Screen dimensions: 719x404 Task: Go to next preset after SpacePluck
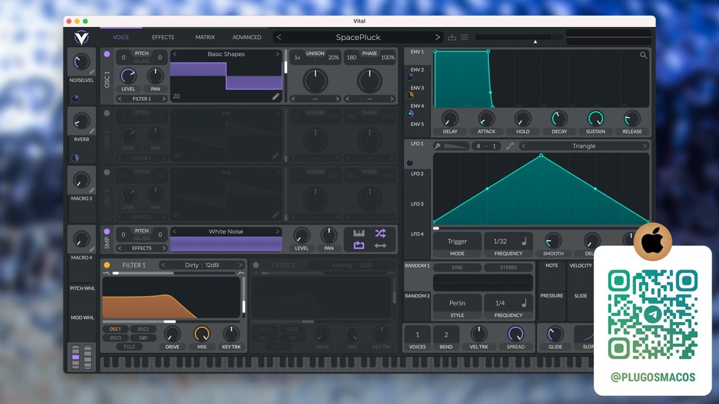437,37
